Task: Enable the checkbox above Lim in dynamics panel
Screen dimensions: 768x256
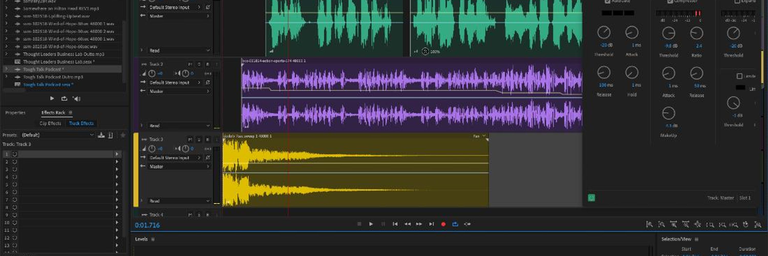Action: click(x=739, y=76)
